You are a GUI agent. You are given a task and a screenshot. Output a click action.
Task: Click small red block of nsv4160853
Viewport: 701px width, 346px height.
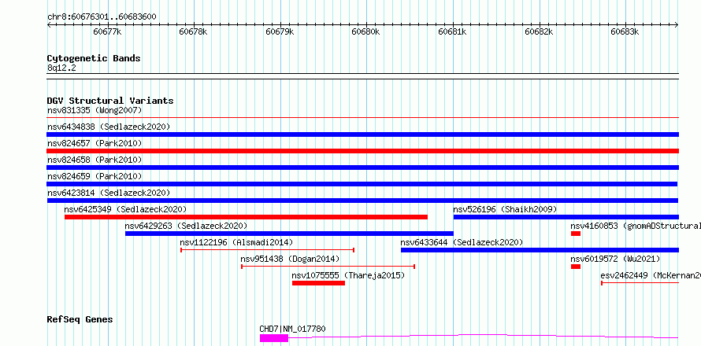[576, 234]
